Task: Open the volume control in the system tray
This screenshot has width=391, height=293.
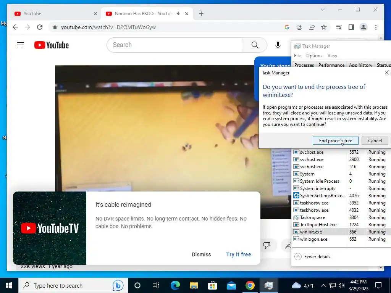Action: [341, 285]
